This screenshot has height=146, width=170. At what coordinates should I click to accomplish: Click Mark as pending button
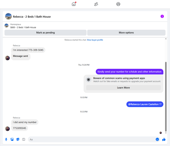tap(46, 33)
